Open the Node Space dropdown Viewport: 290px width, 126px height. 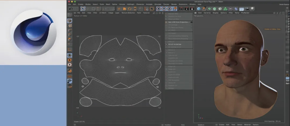click(x=284, y=4)
